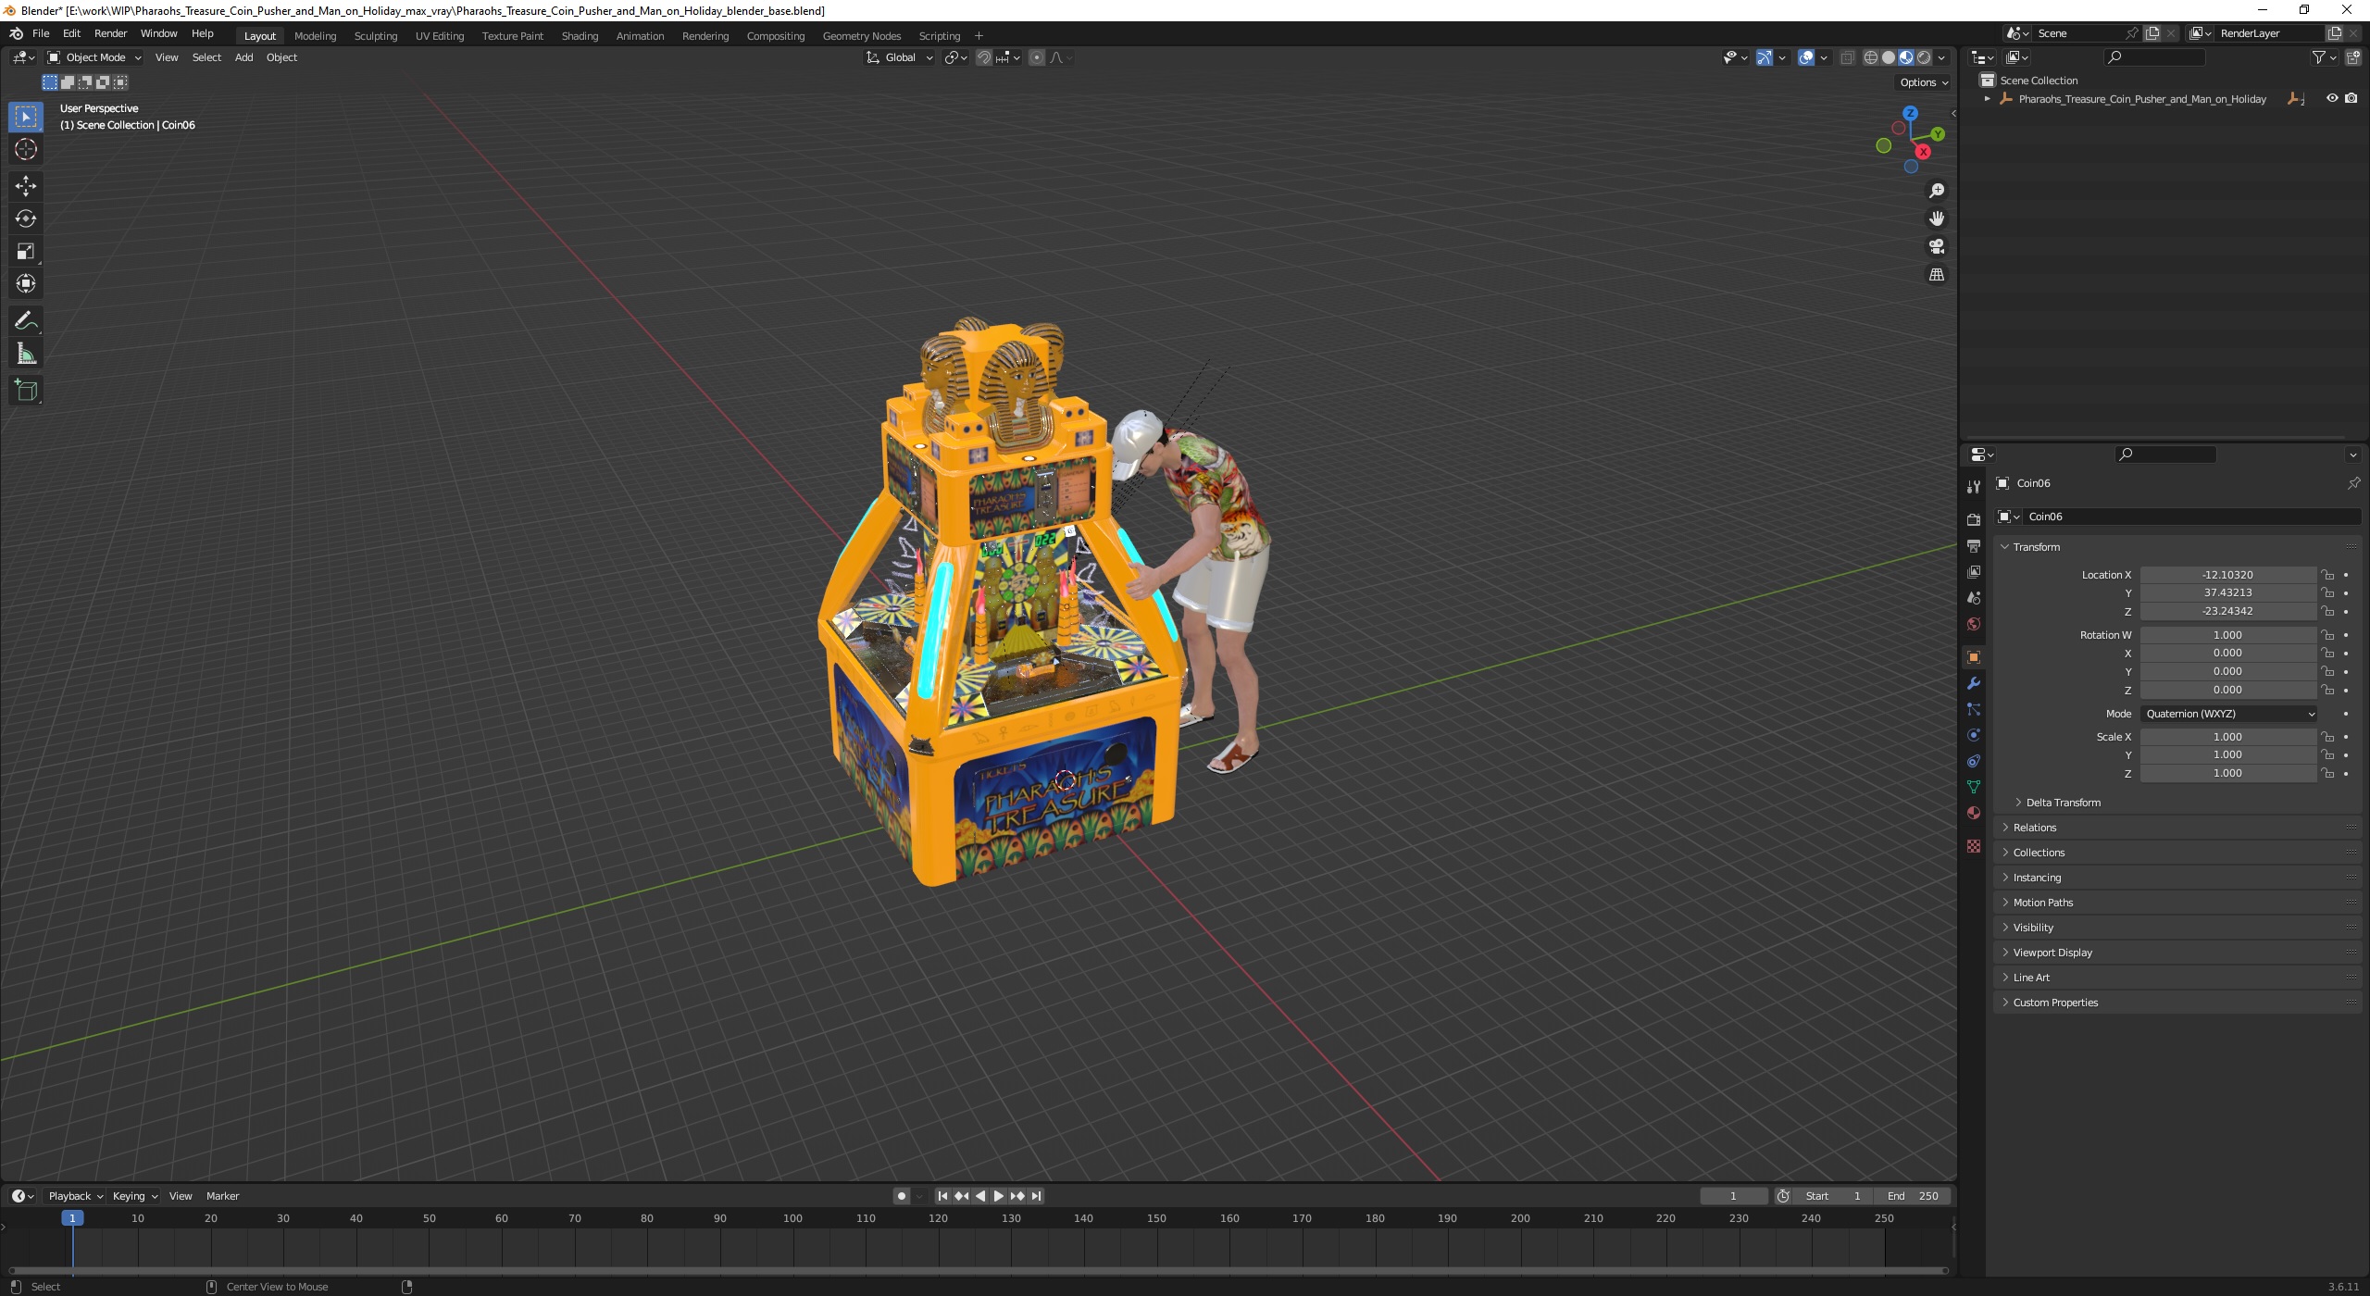This screenshot has width=2370, height=1296.
Task: Toggle the camera view icon
Action: (1936, 246)
